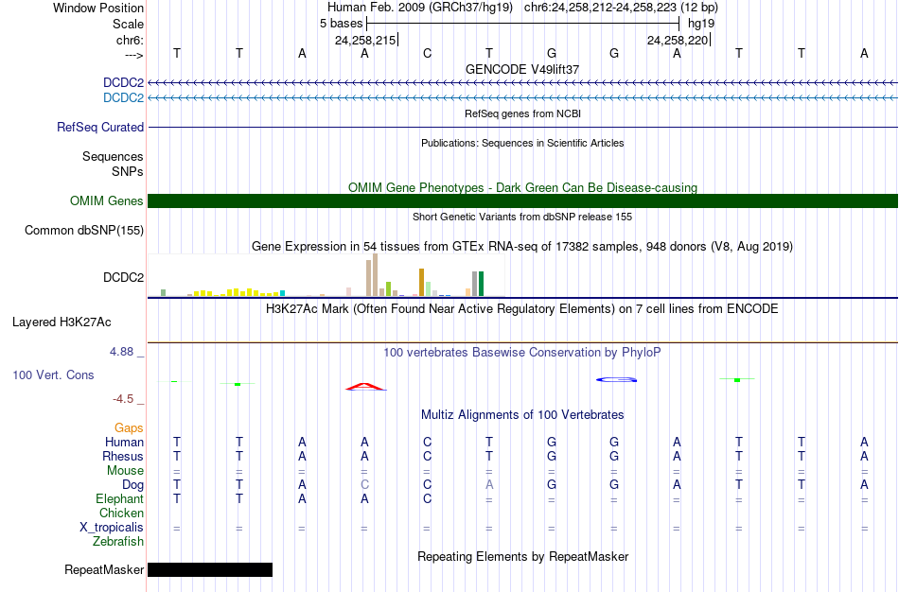Click the Scale label
899x592 pixels.
(129, 24)
